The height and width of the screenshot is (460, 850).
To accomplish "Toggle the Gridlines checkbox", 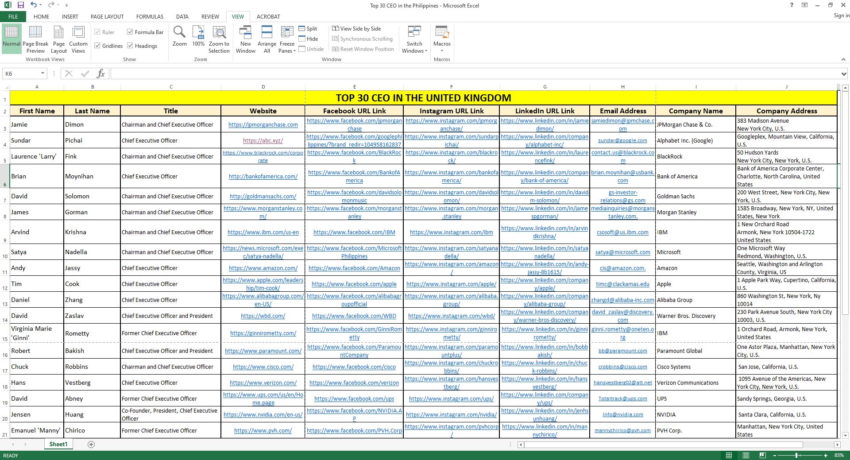I will tap(97, 46).
